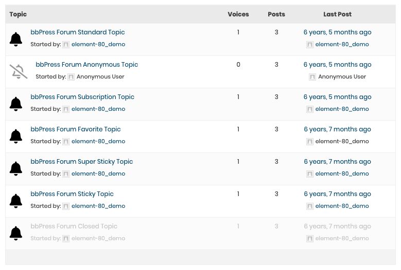Click last poster avatar in Standard Topic row
Screen dimensions: 401x270
click(x=310, y=45)
